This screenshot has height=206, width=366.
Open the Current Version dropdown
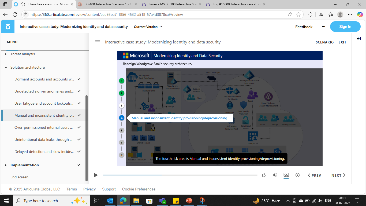[148, 27]
